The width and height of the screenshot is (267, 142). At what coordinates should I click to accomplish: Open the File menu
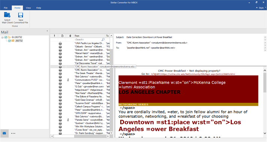click(6, 8)
